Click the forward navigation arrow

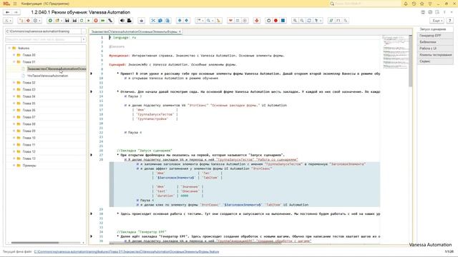(16, 12)
